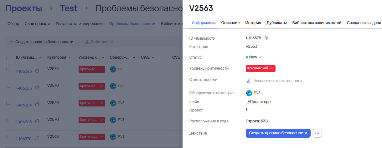Check the box for row 1-106384
The image size is (382, 148).
pyautogui.click(x=8, y=103)
